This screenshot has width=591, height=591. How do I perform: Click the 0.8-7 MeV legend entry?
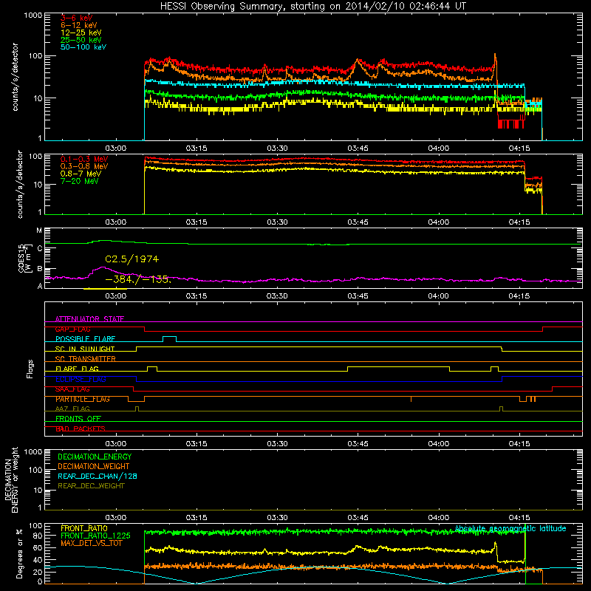pos(81,174)
